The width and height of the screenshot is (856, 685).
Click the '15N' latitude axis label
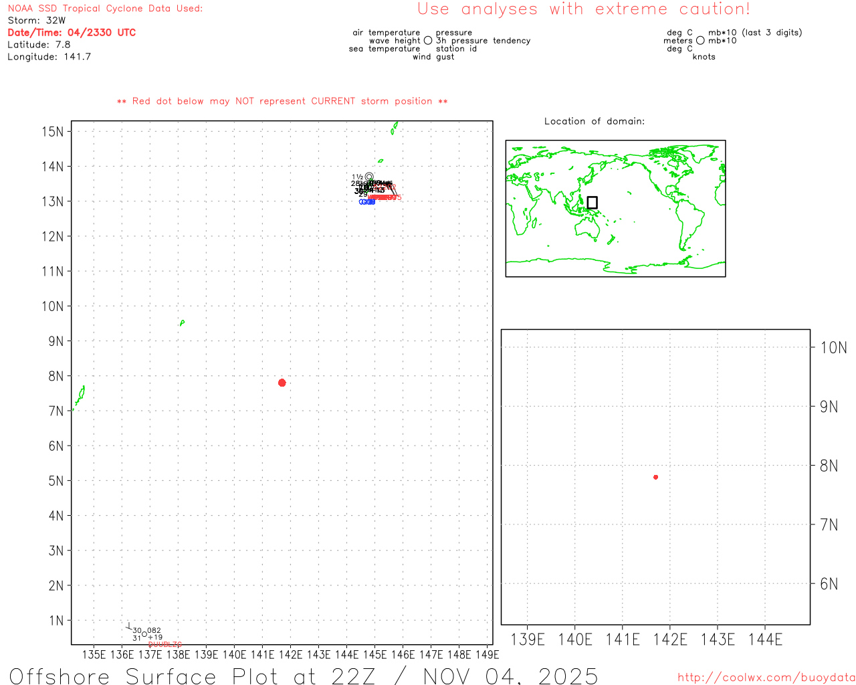[52, 131]
